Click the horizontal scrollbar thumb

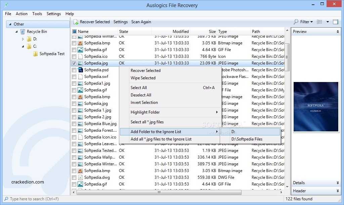(159, 193)
